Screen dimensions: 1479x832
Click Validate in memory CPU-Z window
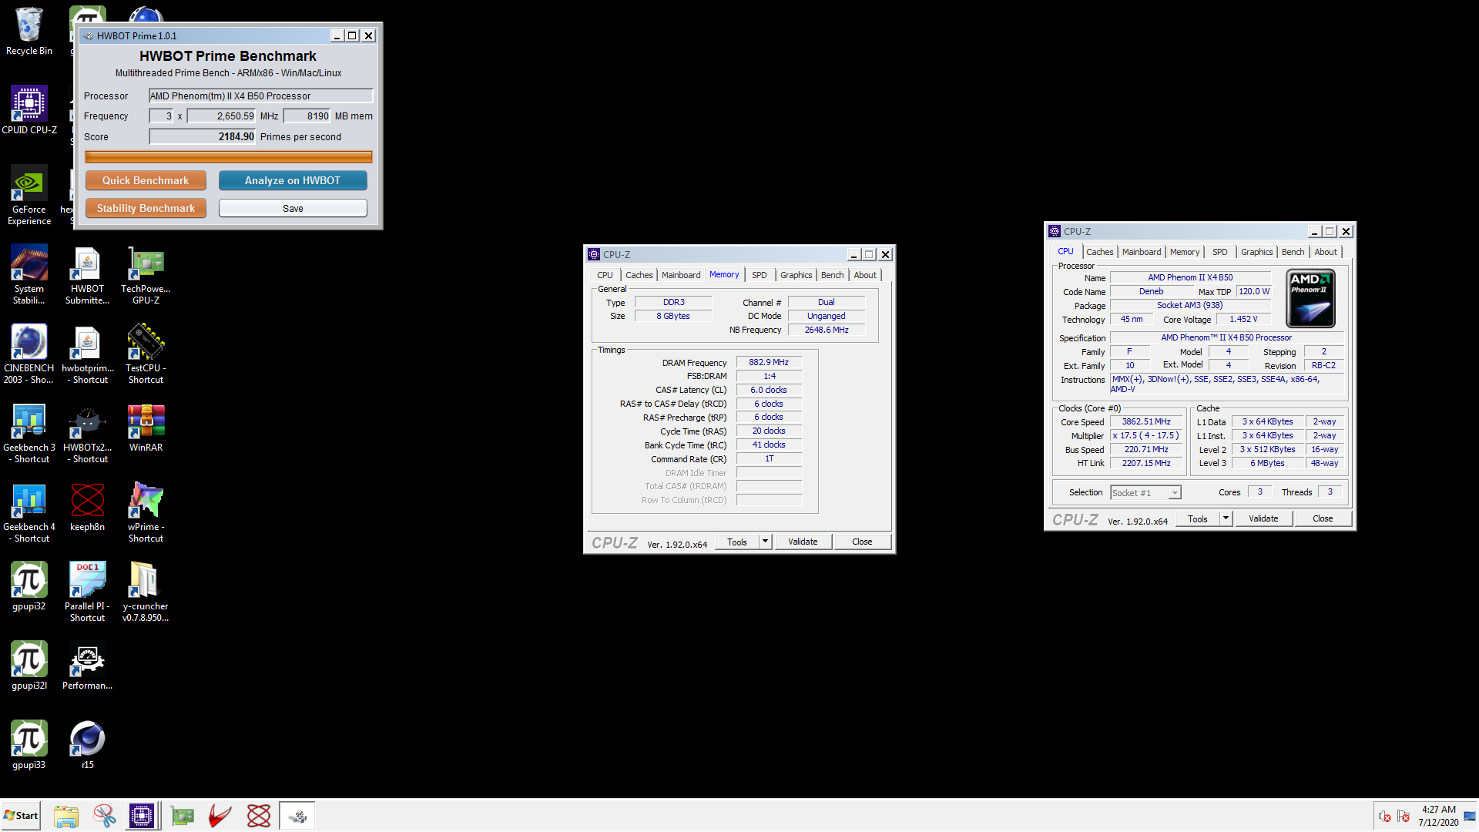[803, 542]
